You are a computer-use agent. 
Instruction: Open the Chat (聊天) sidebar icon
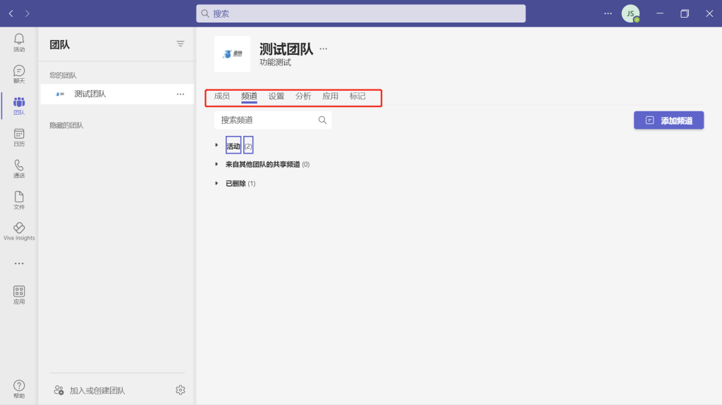pos(19,74)
